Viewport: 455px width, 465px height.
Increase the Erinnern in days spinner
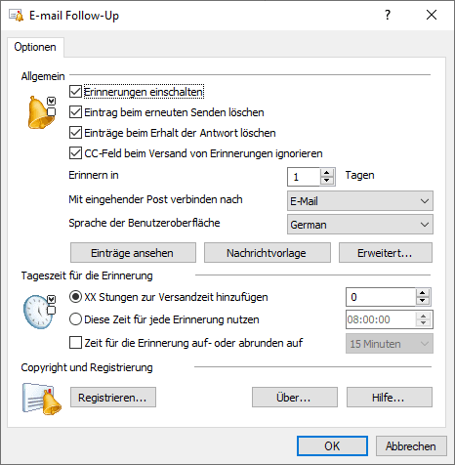(x=327, y=173)
